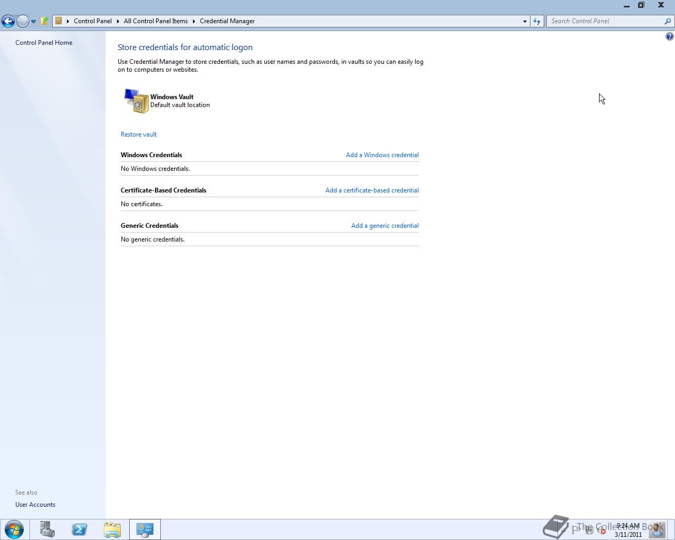Viewport: 675px width, 540px height.
Task: Open the address bar history dropdown
Action: (x=525, y=21)
